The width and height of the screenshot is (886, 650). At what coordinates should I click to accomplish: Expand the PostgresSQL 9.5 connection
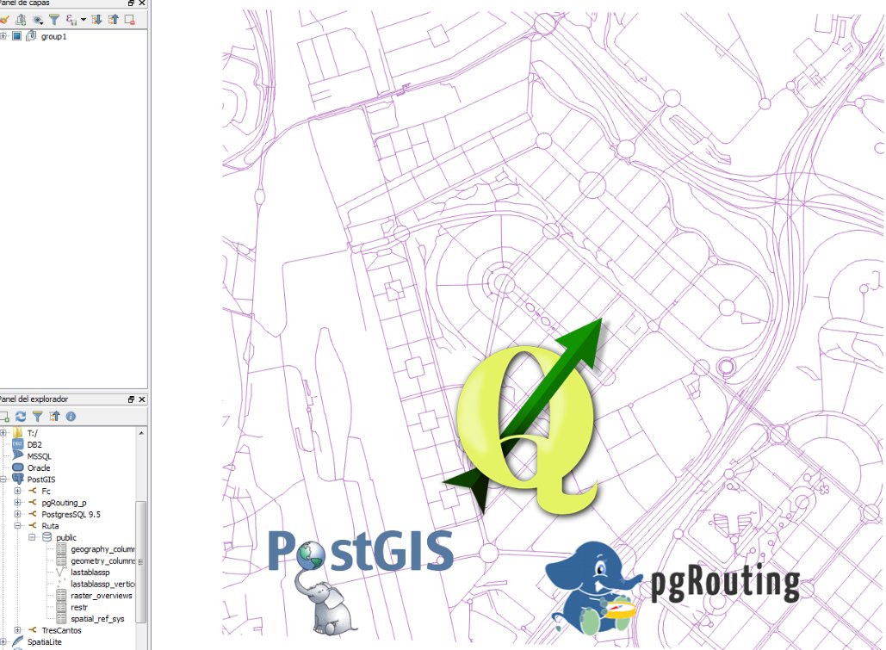pos(17,514)
